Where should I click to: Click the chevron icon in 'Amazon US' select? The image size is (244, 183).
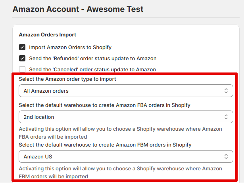[226, 156]
